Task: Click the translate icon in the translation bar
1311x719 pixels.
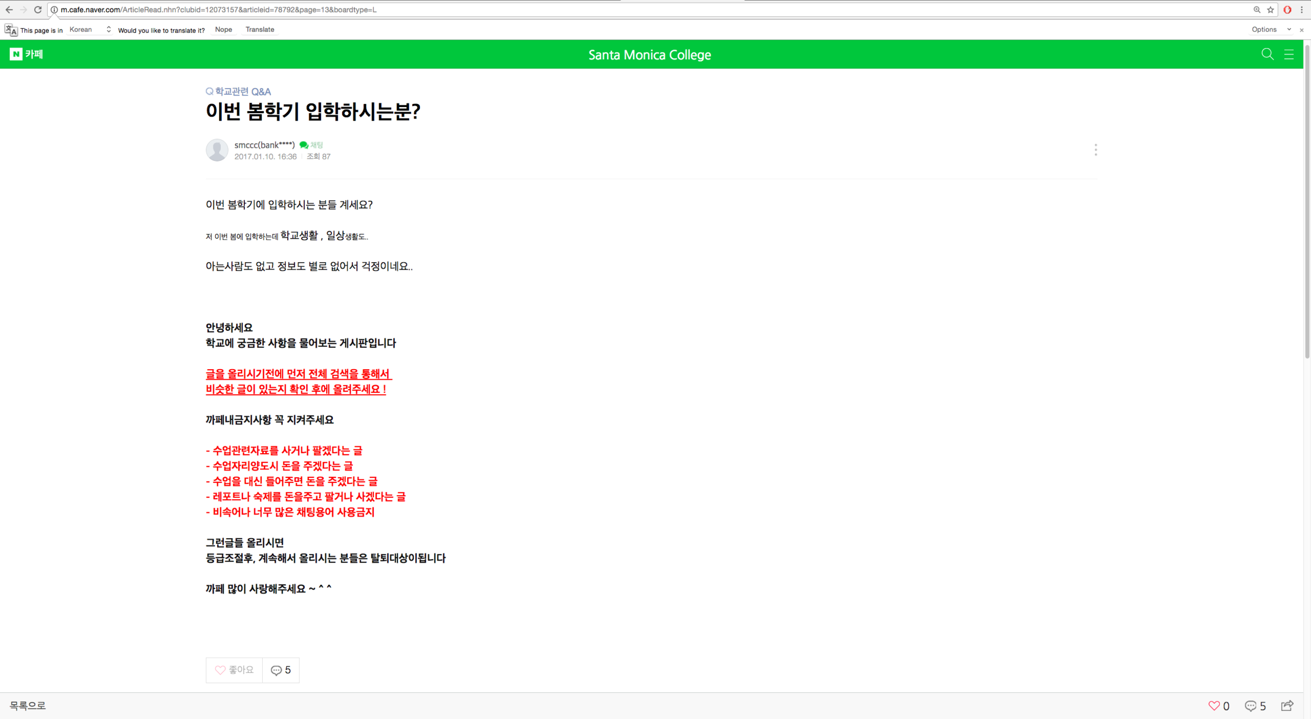Action: 11,30
